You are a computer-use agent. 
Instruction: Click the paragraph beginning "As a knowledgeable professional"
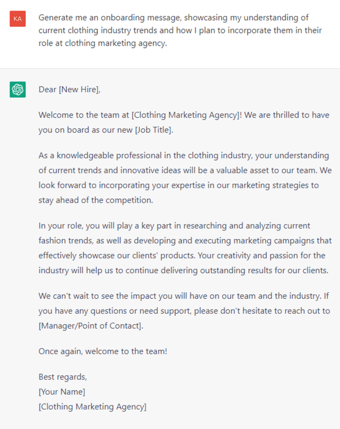point(184,178)
